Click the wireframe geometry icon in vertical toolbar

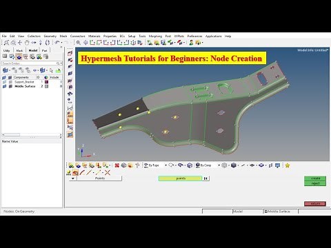pos(70,53)
